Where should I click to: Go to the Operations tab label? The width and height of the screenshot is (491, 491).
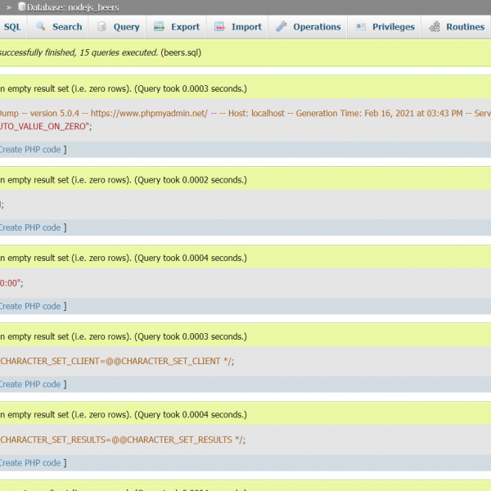(317, 26)
